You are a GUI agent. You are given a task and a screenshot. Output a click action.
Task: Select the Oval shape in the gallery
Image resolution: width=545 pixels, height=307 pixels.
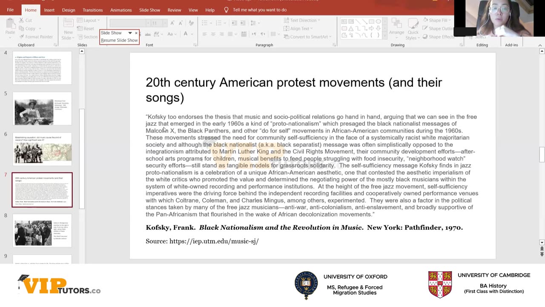pyautogui.click(x=378, y=21)
